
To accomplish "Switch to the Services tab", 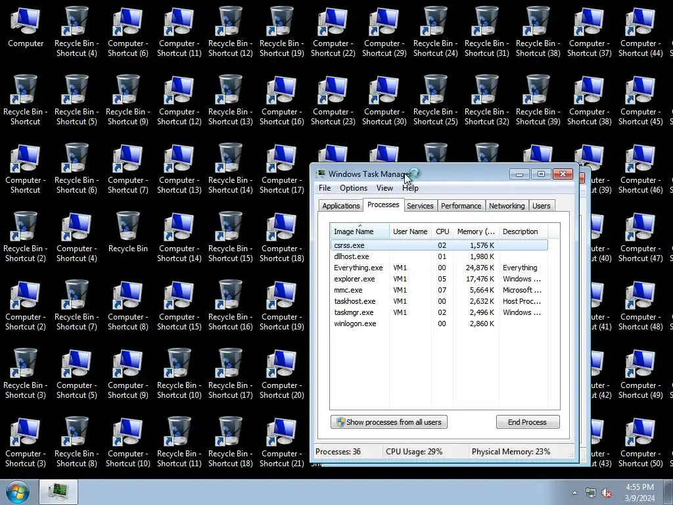I will click(x=420, y=206).
